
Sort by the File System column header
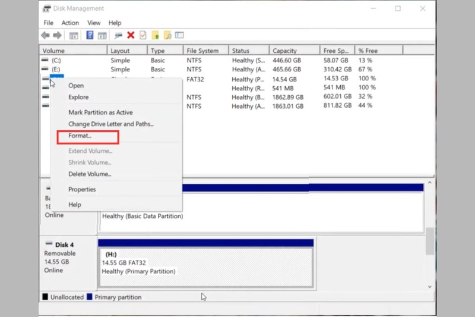point(205,51)
